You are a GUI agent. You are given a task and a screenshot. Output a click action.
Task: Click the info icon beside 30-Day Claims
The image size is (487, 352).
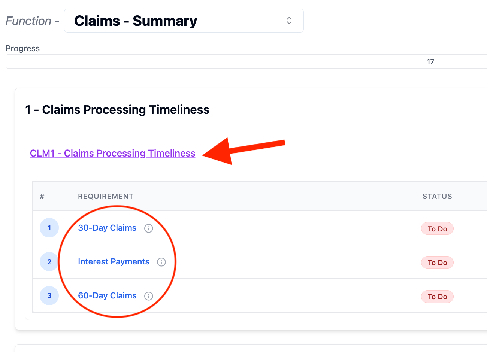click(149, 228)
